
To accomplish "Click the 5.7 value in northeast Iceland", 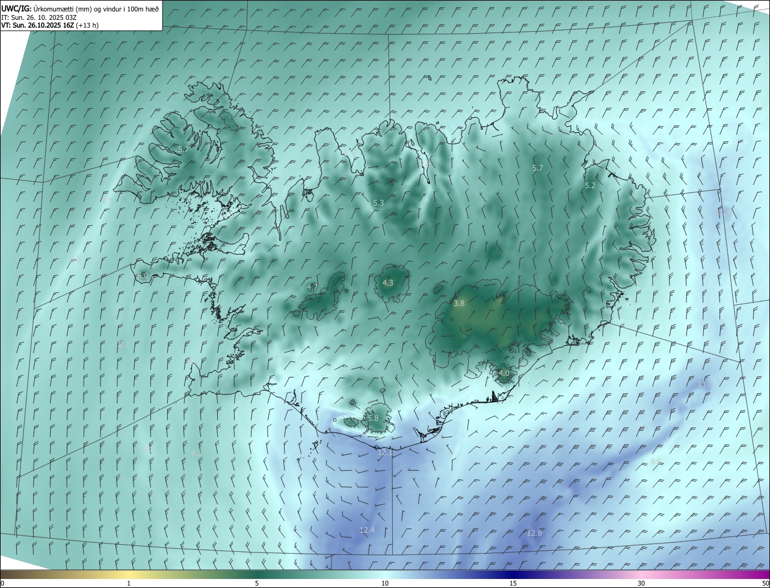I will [x=538, y=168].
